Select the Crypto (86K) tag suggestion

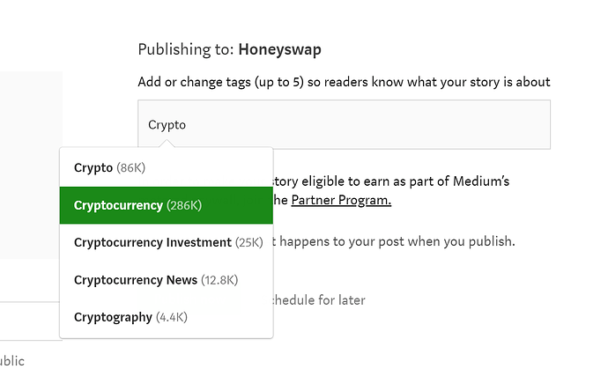tap(93, 167)
